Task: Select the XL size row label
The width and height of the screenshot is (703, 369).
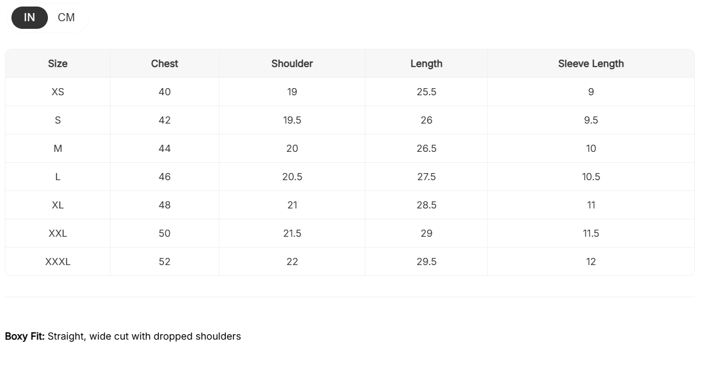Action: pos(58,205)
